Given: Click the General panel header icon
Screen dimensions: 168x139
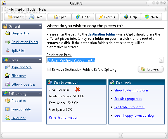Looking at the screenshot, I should [x=6, y=26].
